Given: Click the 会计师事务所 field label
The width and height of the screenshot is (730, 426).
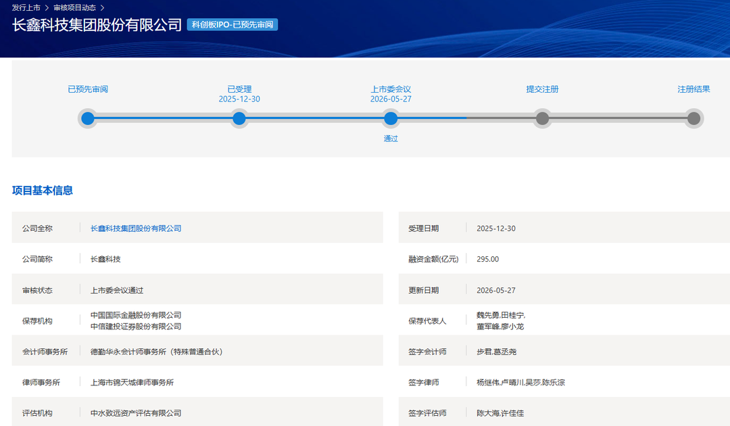Looking at the screenshot, I should [45, 352].
